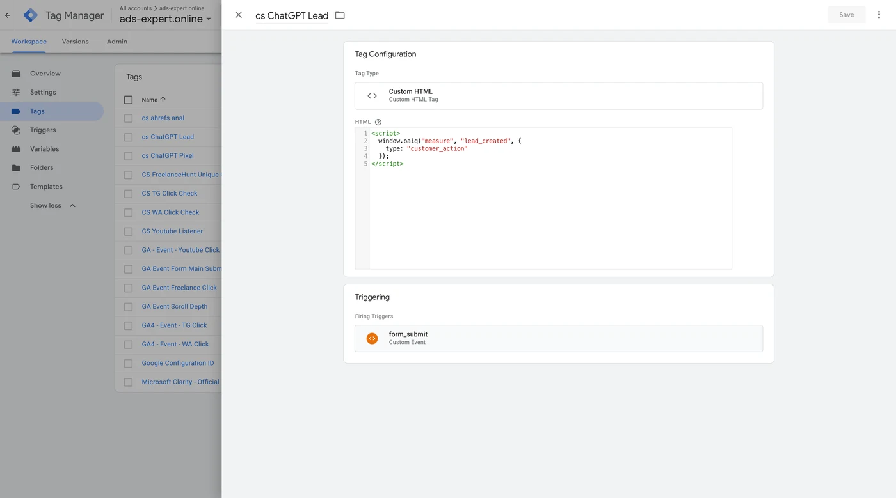Click the Settings sliders icon in sidebar
The width and height of the screenshot is (896, 498).
point(16,92)
